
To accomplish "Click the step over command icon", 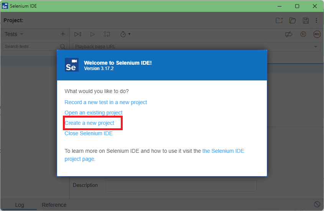I will (x=107, y=34).
